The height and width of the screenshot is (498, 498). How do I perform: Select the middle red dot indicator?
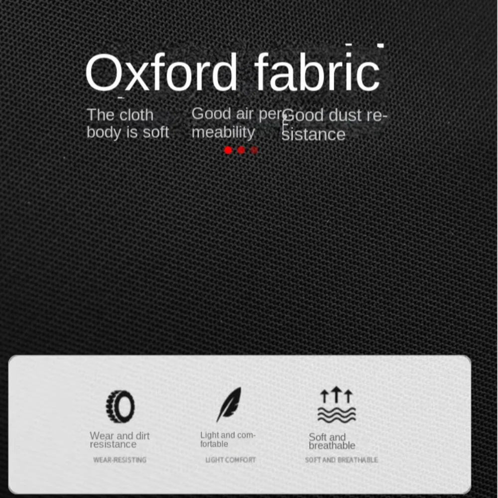point(242,150)
